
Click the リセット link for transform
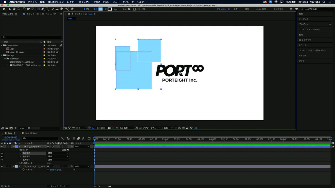pos(49,163)
